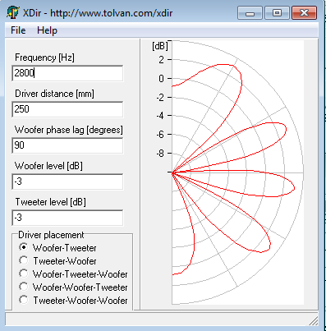
Task: Select the Woofer-Tweeter-Woofer placement option
Action: pyautogui.click(x=73, y=274)
